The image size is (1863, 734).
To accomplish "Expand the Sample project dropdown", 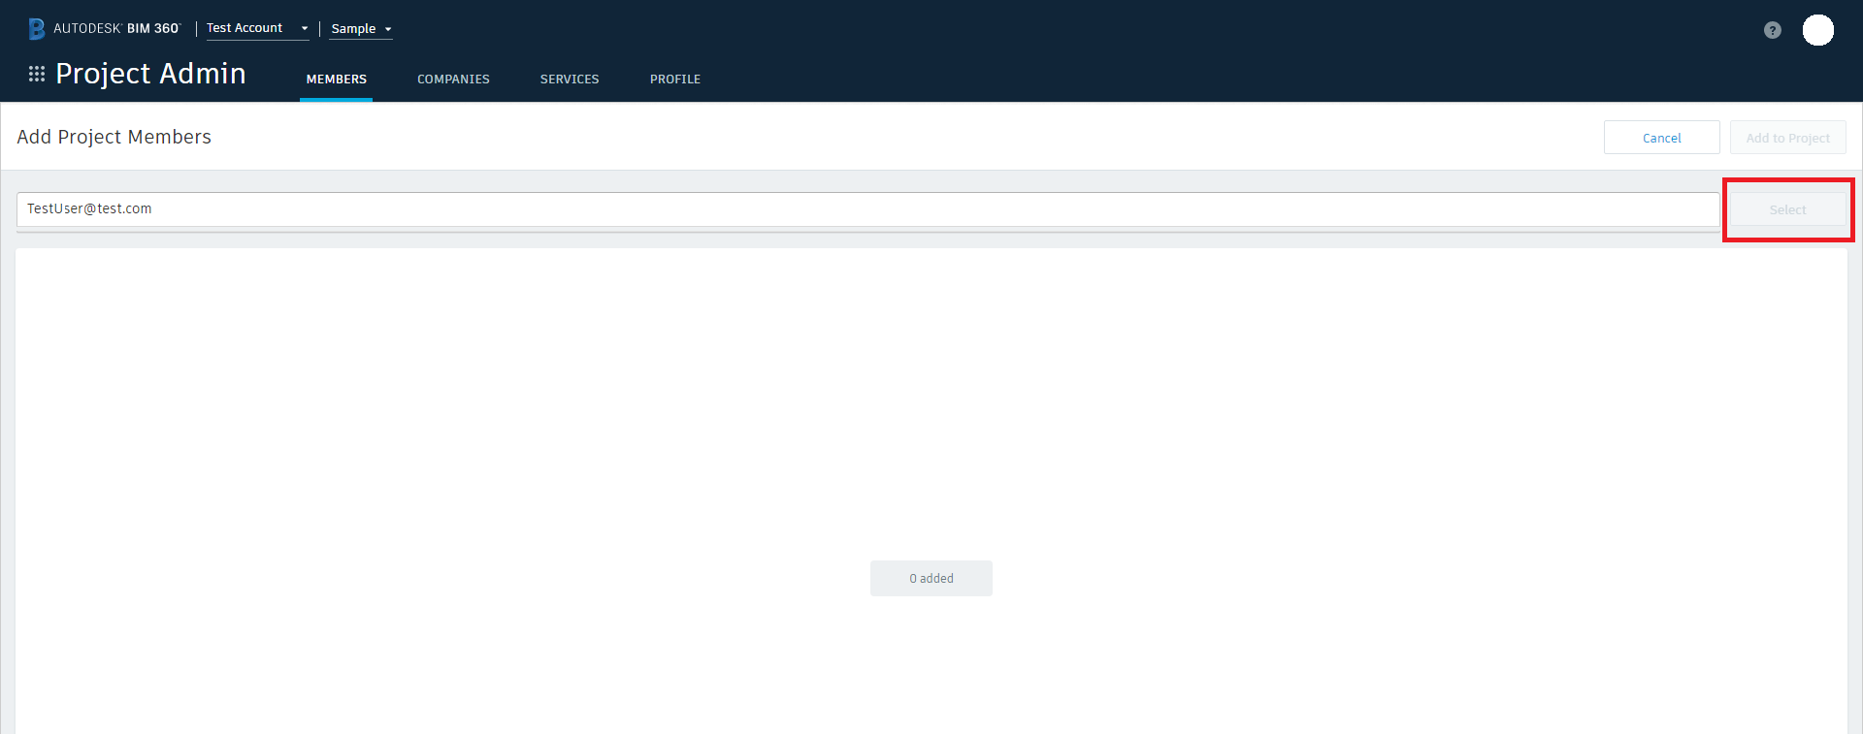I will 361,29.
